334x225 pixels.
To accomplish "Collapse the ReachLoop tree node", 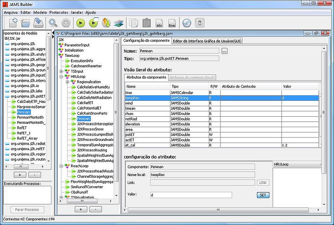I will tap(61, 166).
